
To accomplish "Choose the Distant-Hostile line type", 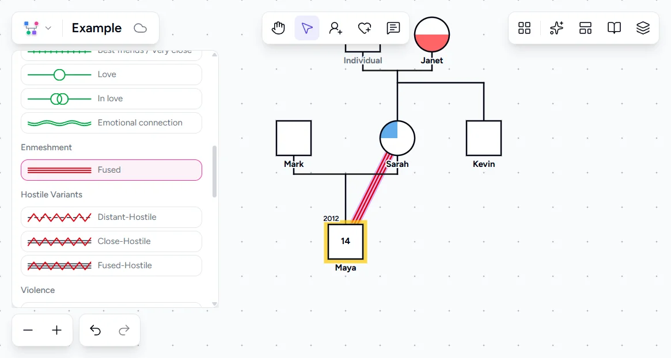I will point(111,218).
